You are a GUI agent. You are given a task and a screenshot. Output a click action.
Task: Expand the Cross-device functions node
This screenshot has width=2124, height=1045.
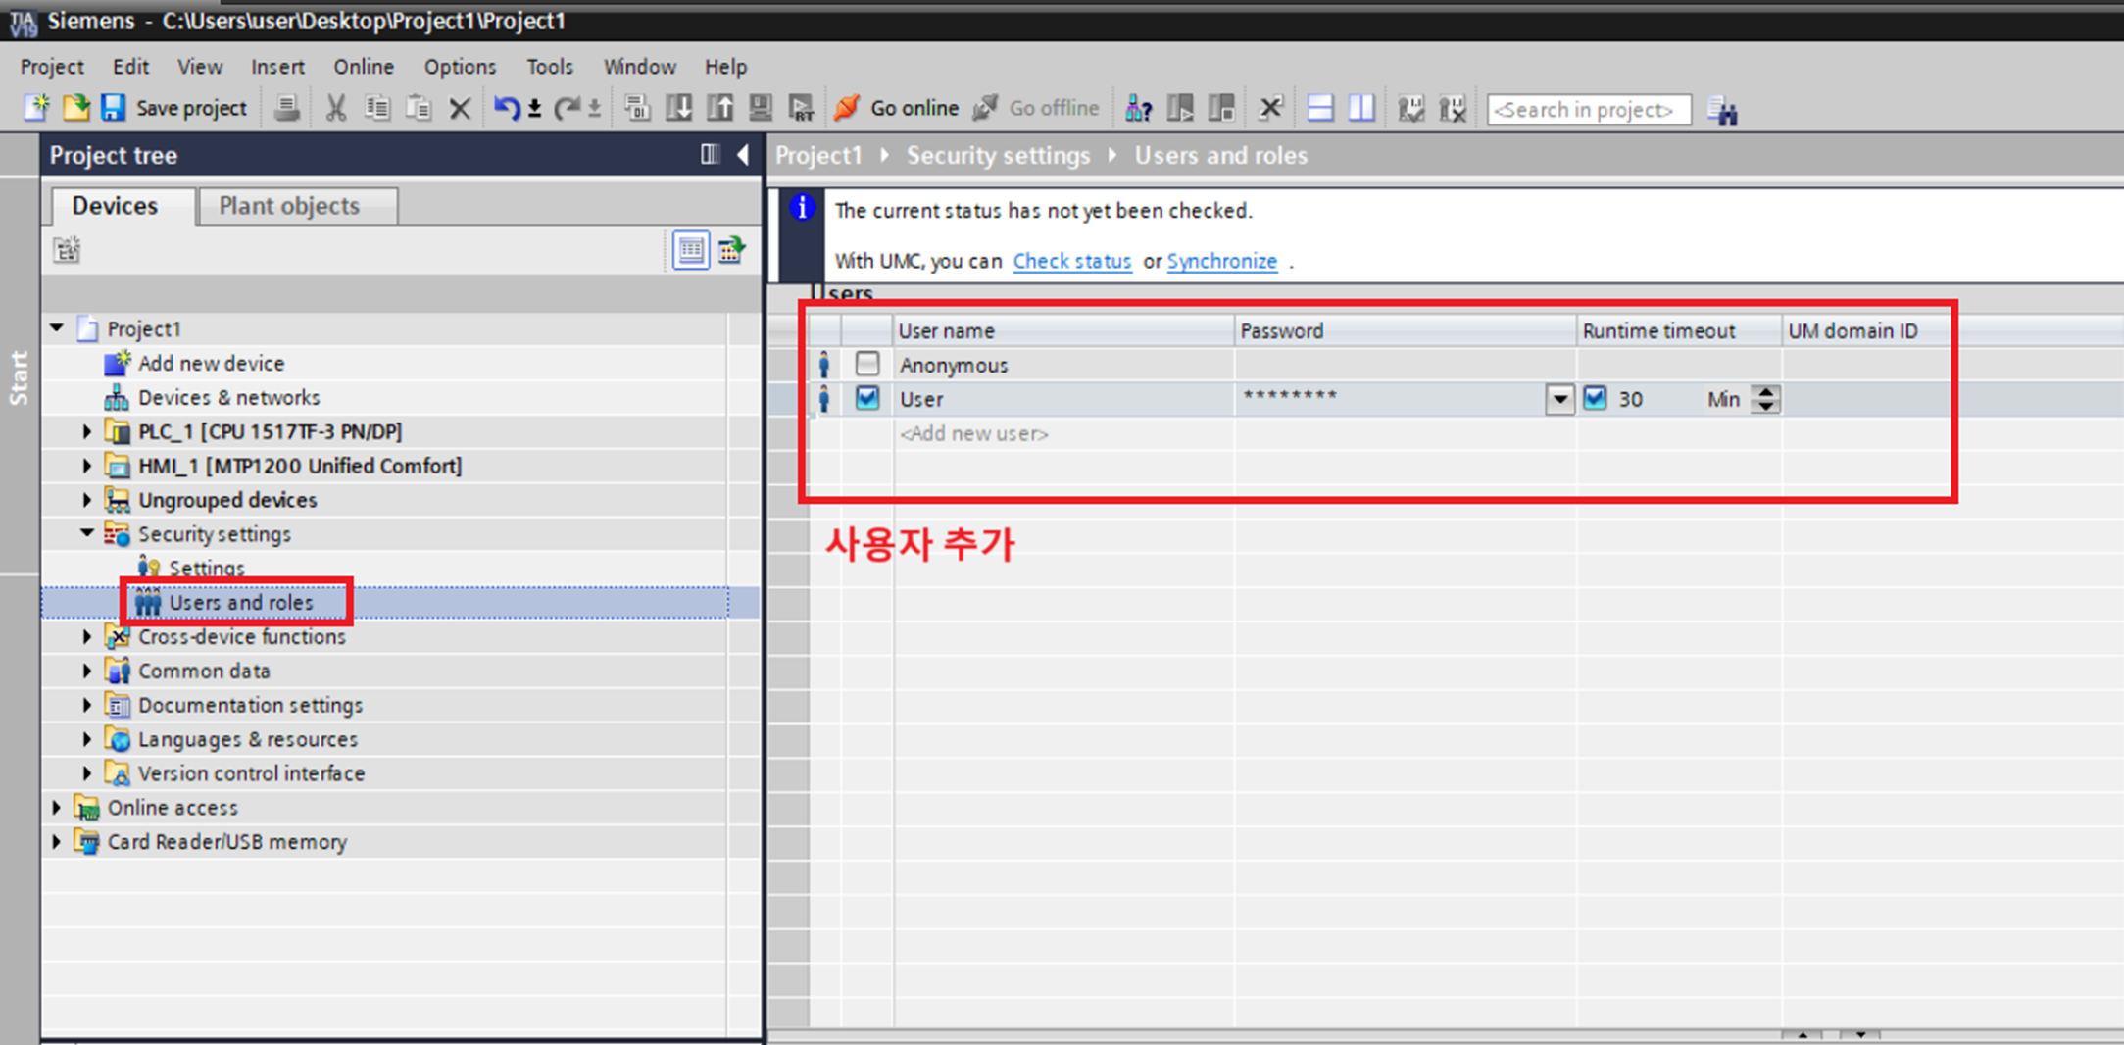pos(87,637)
